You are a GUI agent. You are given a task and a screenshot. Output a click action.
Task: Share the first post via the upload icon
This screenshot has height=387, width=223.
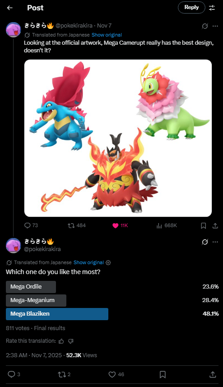tap(215, 226)
